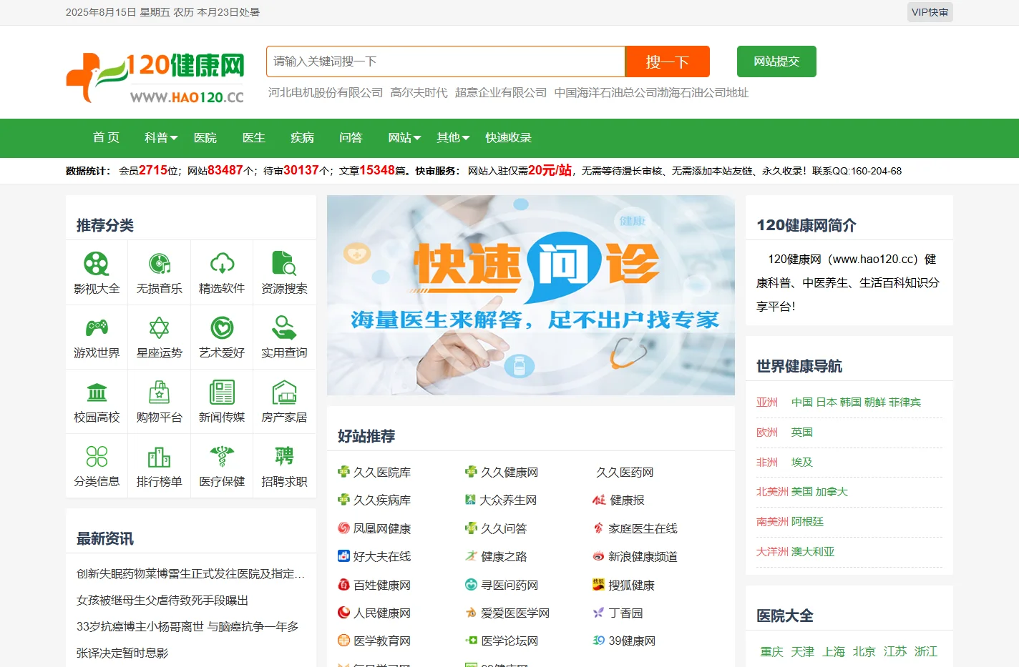This screenshot has width=1019, height=667.
Task: Open the 无损音乐 music disc icon
Action: click(x=159, y=264)
